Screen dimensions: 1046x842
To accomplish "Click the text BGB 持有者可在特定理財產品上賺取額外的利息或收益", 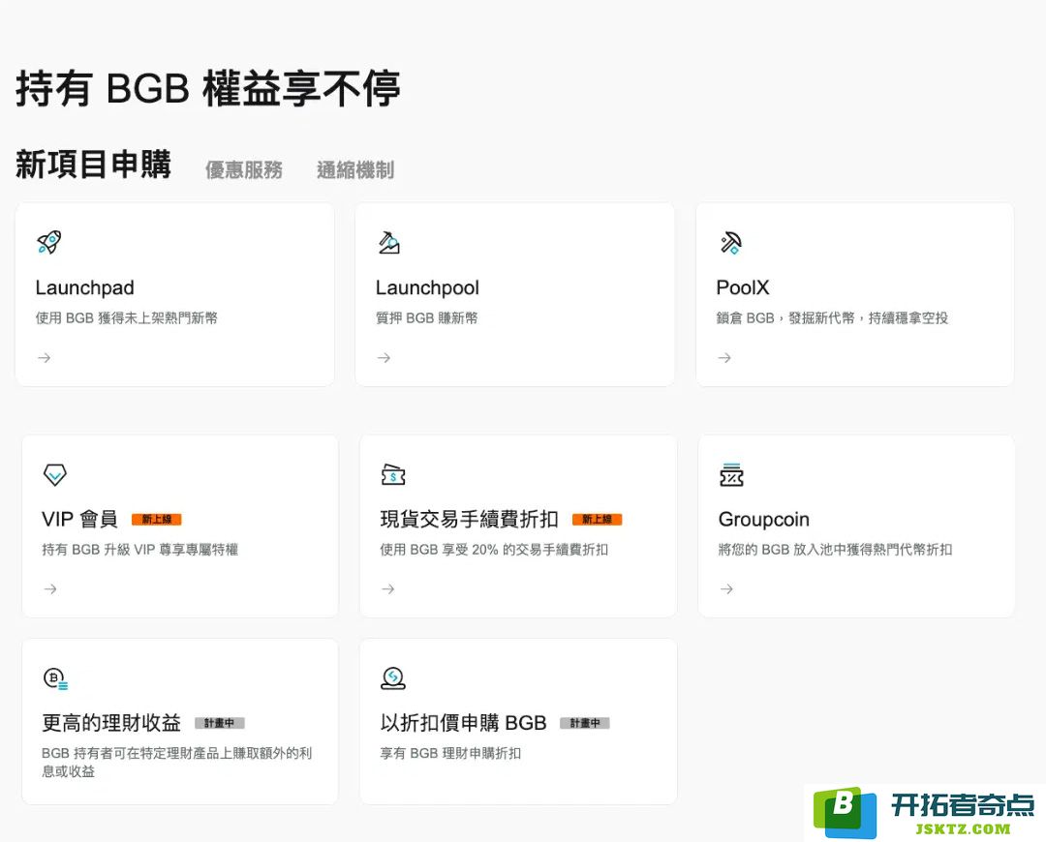I will [177, 762].
